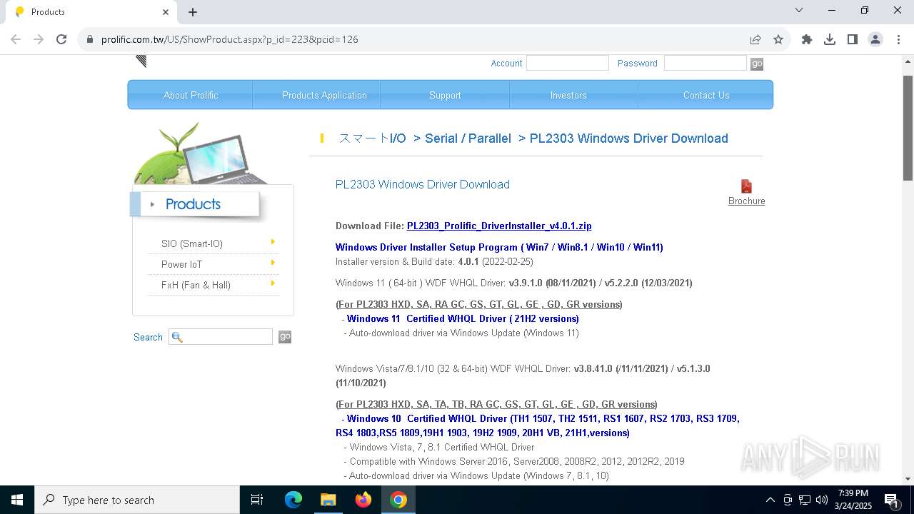The height and width of the screenshot is (514, 914).
Task: Share this page icon in address bar
Action: pos(755,39)
